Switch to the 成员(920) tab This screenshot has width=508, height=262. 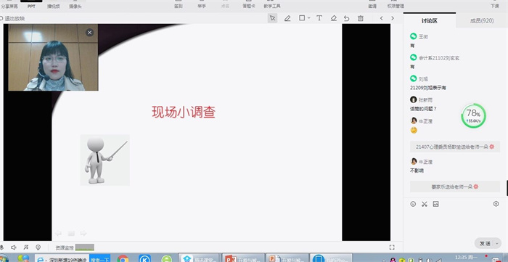click(x=482, y=21)
